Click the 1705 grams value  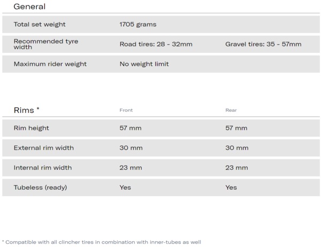(138, 25)
